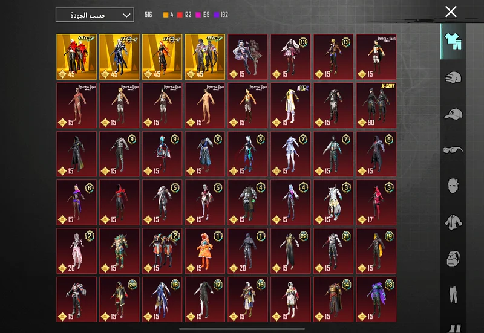Select the pants category icon

[x=453, y=294]
